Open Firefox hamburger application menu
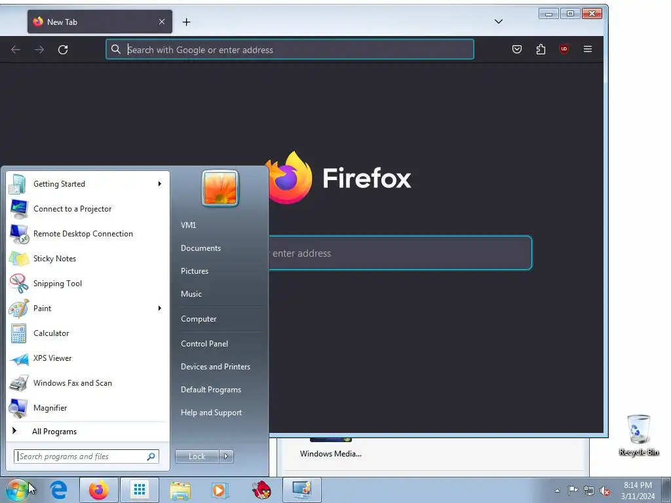Viewport: 671px width, 503px height. point(588,49)
